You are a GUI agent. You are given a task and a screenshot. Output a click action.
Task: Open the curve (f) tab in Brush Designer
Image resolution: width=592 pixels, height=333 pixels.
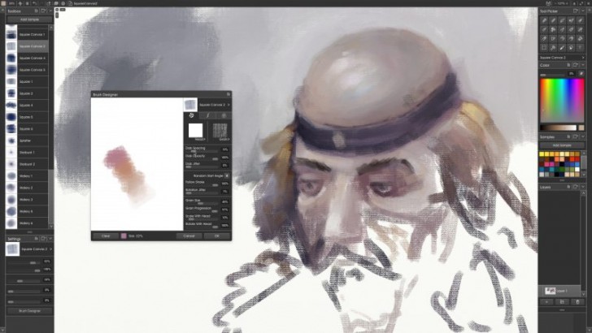click(x=207, y=115)
